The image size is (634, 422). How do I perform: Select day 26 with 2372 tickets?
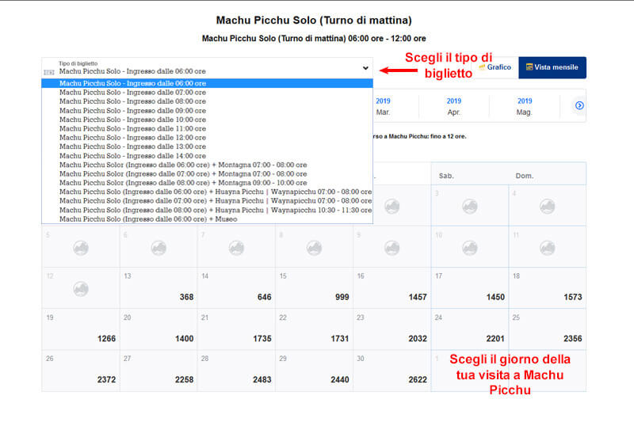point(81,371)
